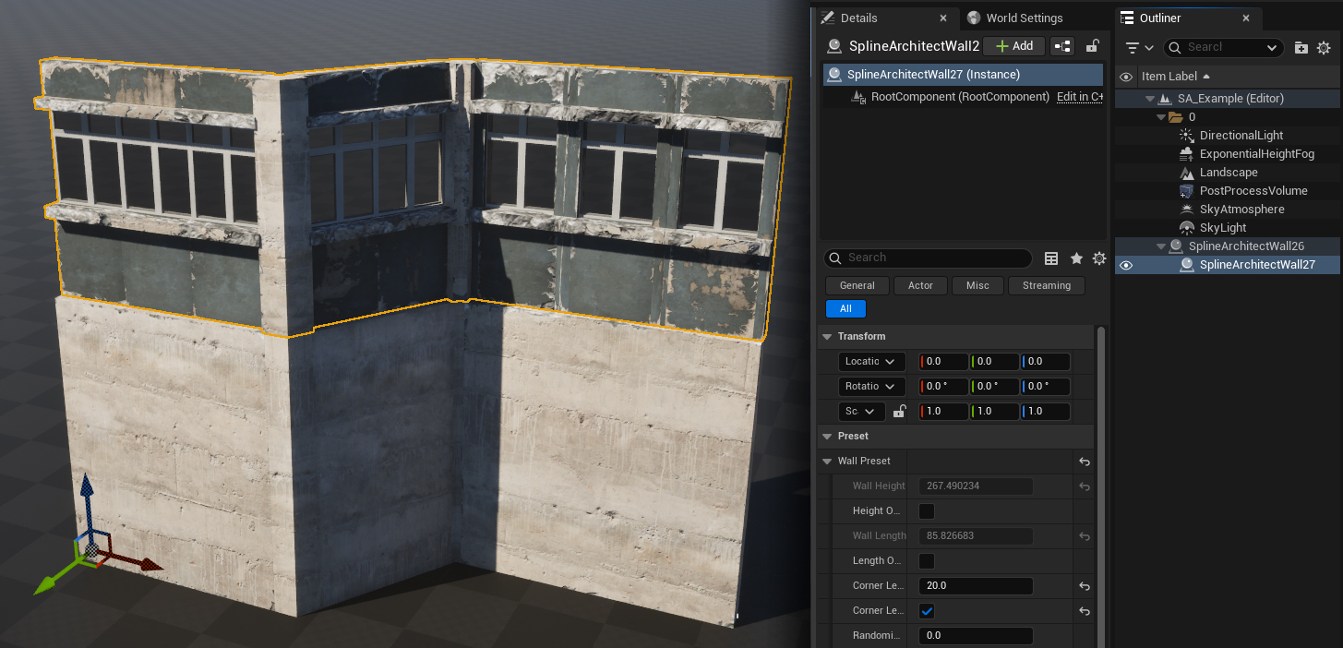Screen dimensions: 1343x648
Task: Click the Add component button
Action: click(x=1013, y=46)
